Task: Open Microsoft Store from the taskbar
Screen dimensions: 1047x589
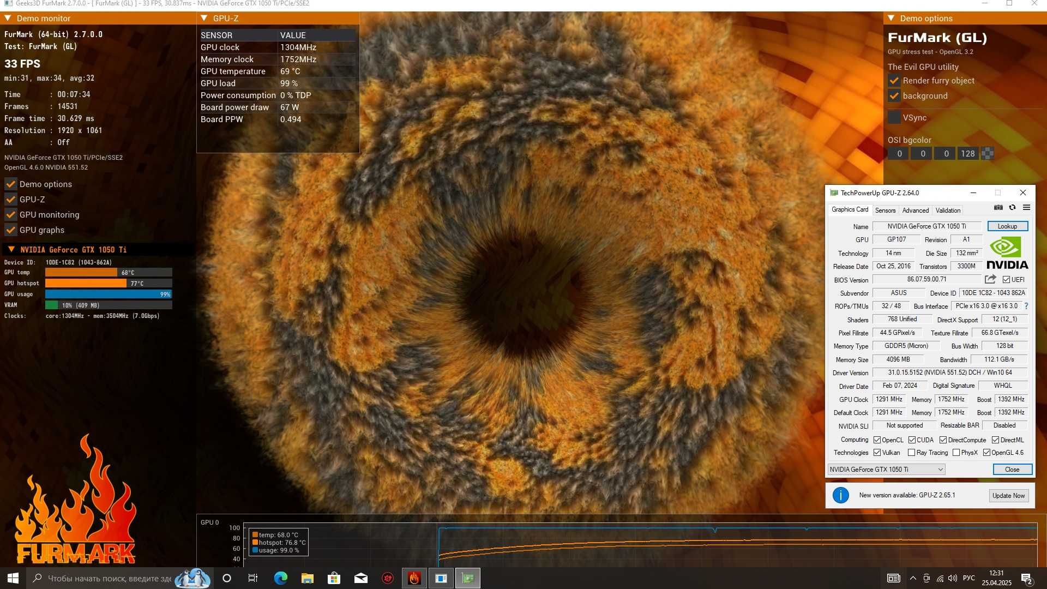Action: tap(334, 578)
